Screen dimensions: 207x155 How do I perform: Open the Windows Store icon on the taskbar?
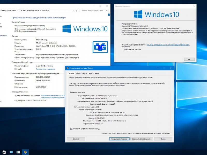(x=4, y=152)
